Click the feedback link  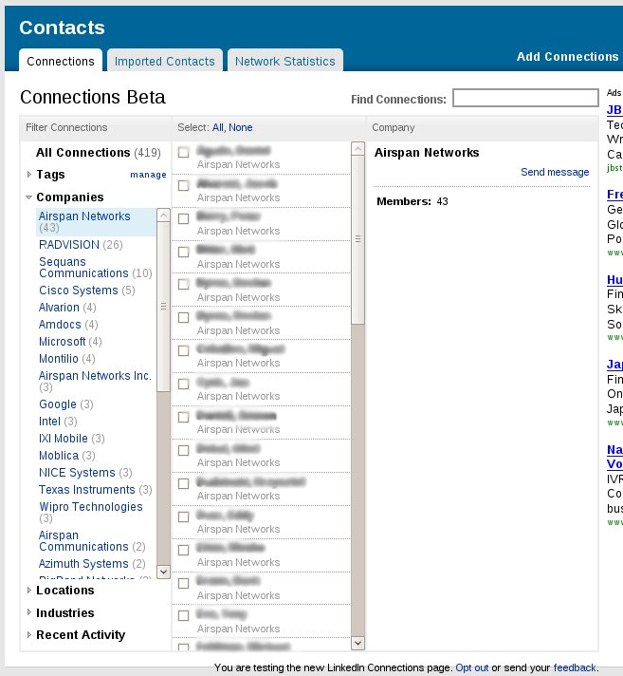(x=575, y=667)
